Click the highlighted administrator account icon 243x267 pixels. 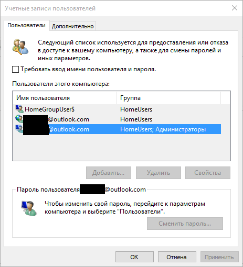[19, 129]
